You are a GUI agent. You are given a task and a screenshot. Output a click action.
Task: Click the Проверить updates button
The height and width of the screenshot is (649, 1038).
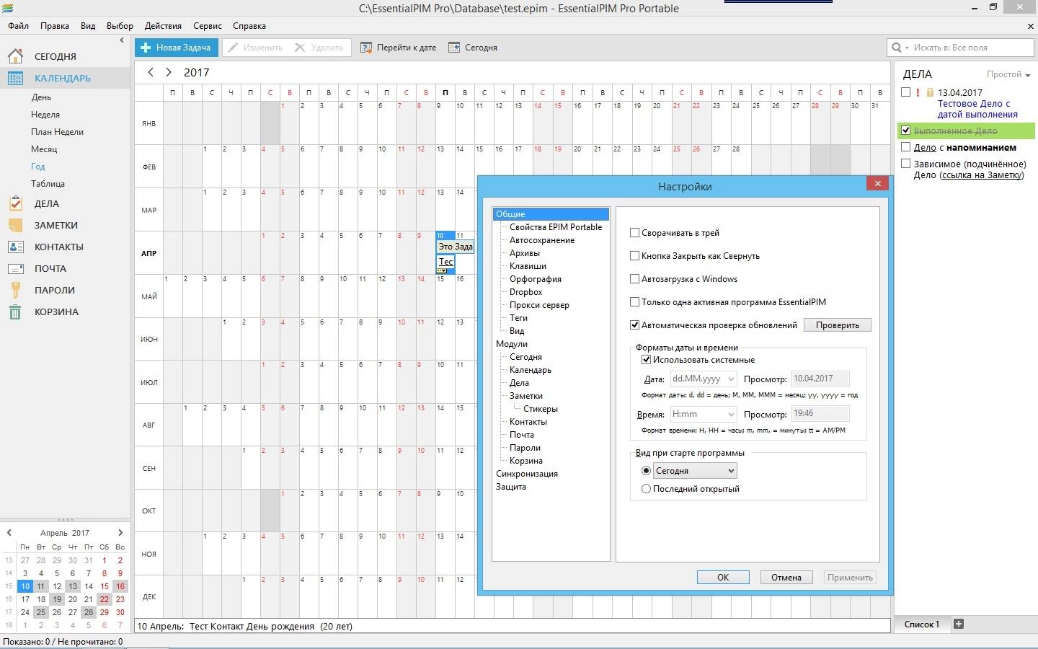point(838,325)
